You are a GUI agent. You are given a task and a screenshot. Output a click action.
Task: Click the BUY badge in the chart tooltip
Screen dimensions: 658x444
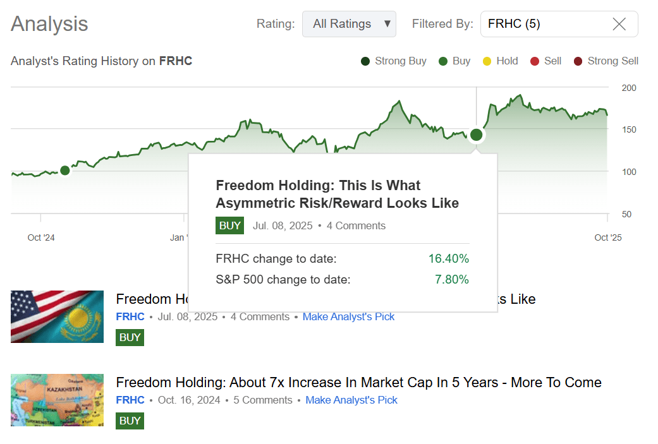229,225
